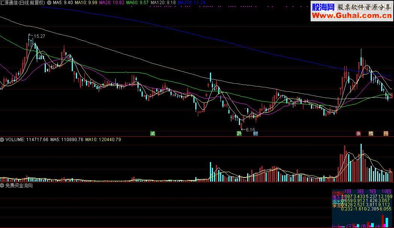Open the Www.Guhai.com.cn link
Image resolution: width=394 pixels, height=228 pixels.
pyautogui.click(x=352, y=15)
